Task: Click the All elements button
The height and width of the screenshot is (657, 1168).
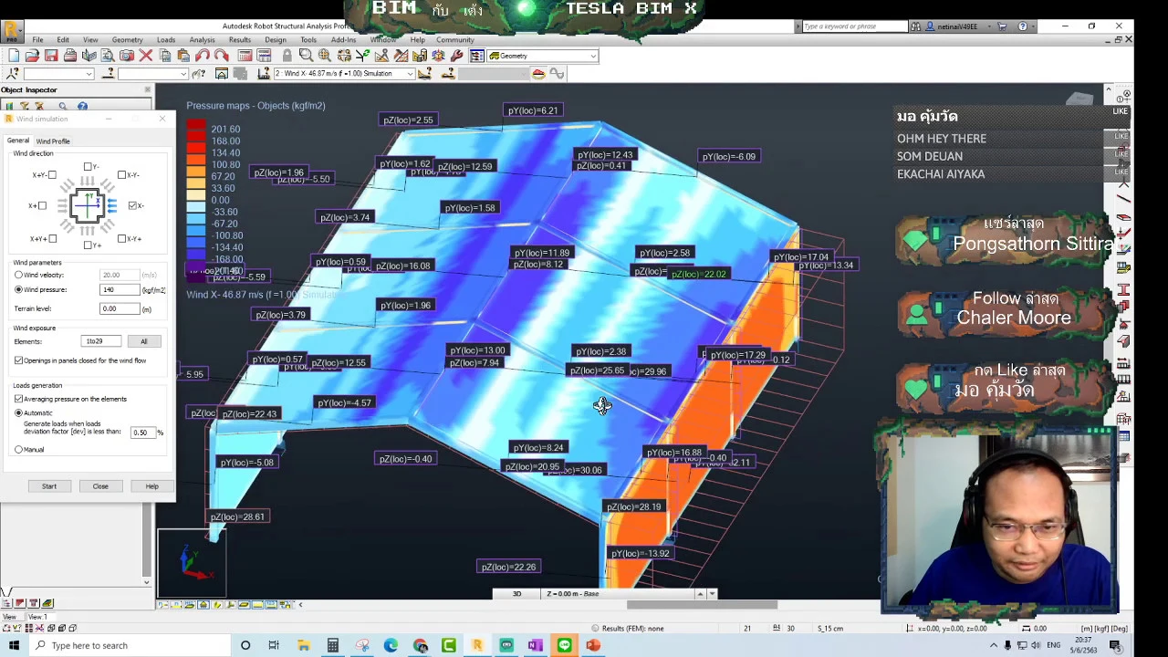Action: tap(143, 341)
